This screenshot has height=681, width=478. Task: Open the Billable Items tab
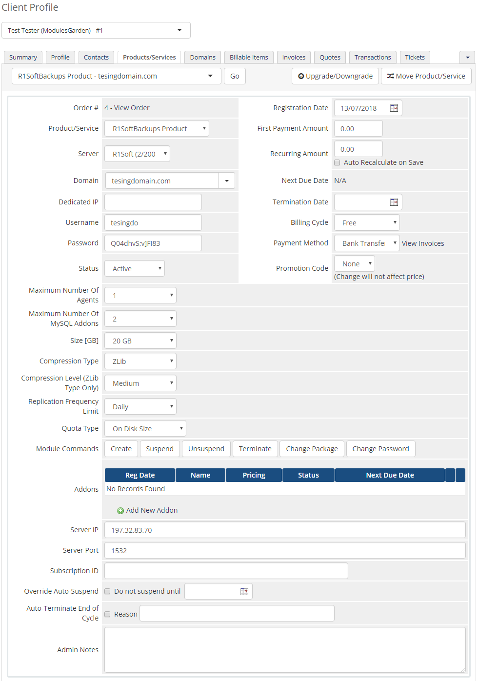click(249, 58)
